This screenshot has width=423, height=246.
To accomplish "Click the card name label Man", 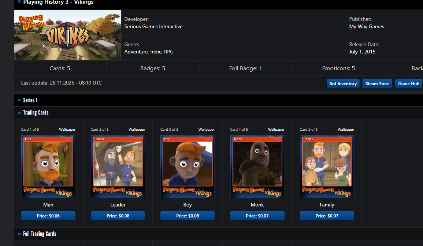I will click(x=48, y=205).
